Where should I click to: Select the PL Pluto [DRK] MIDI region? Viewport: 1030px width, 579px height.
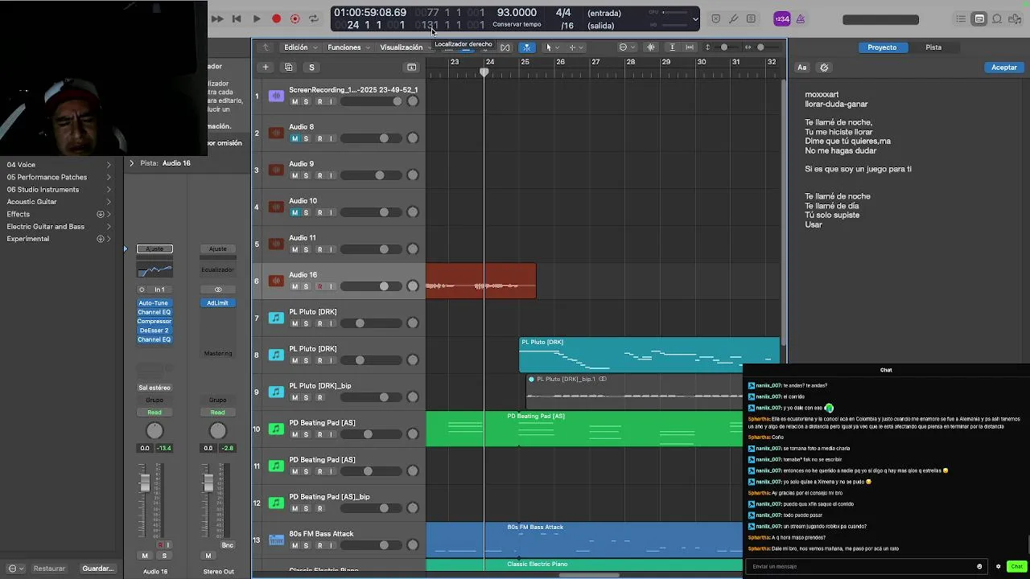[x=649, y=355]
